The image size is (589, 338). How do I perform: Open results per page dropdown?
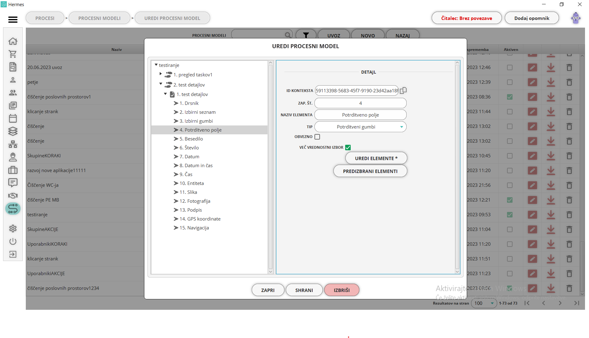[x=484, y=303]
